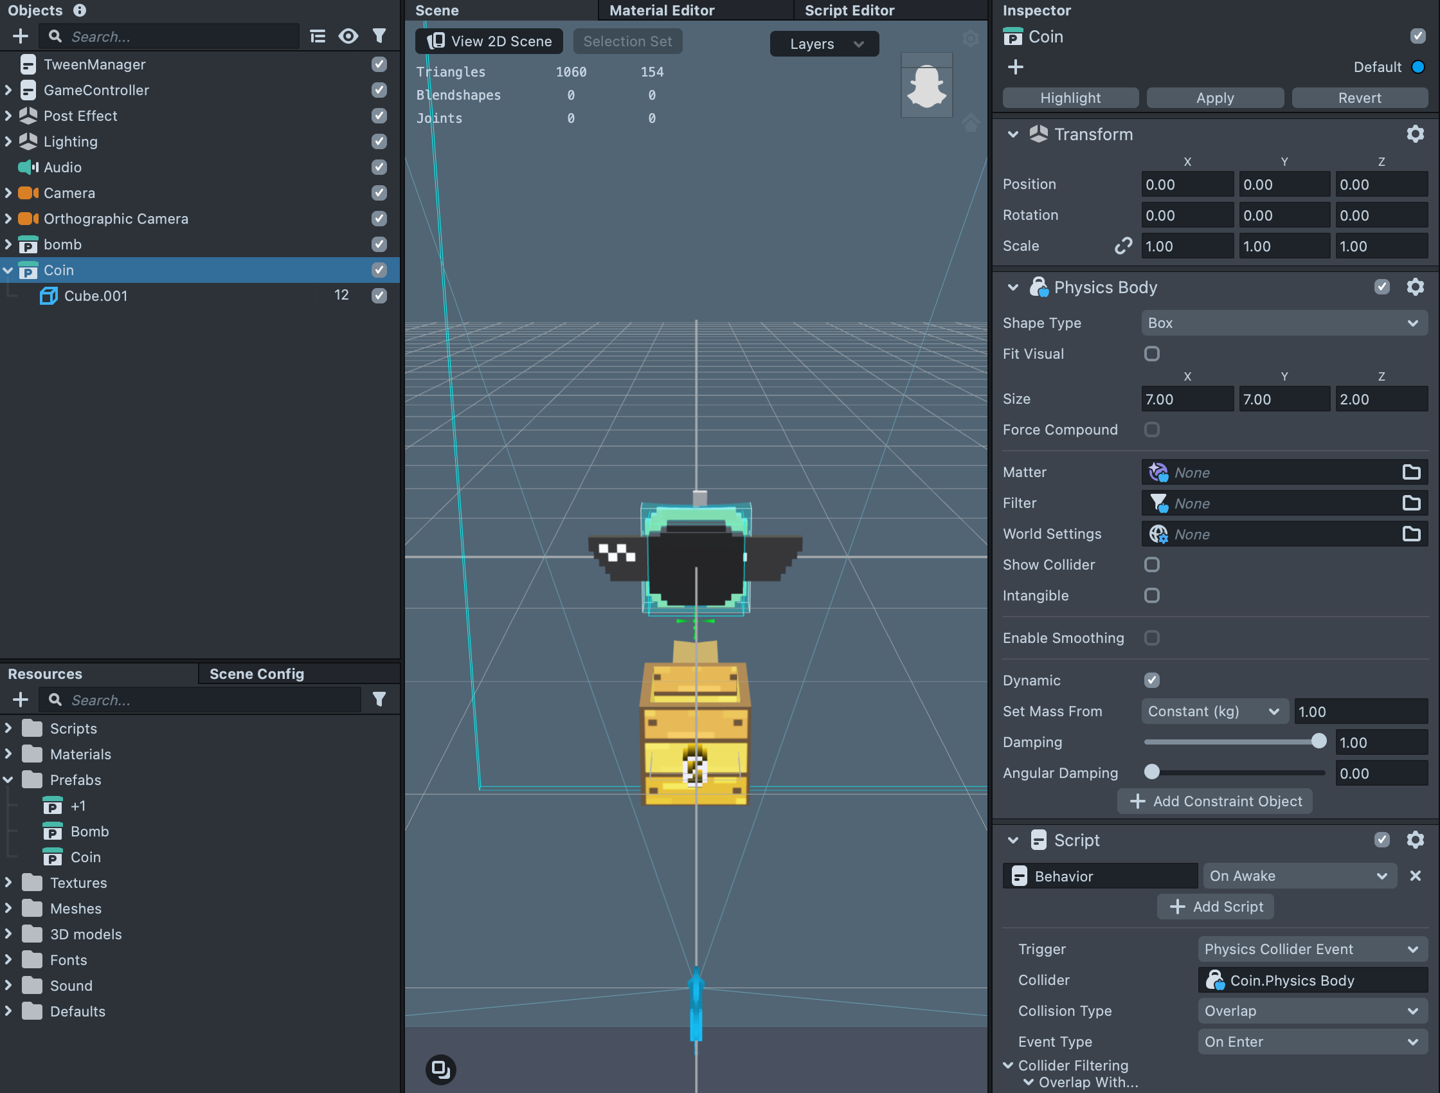This screenshot has width=1440, height=1093.
Task: Toggle the Objects panel eye visibility filter
Action: pos(348,37)
